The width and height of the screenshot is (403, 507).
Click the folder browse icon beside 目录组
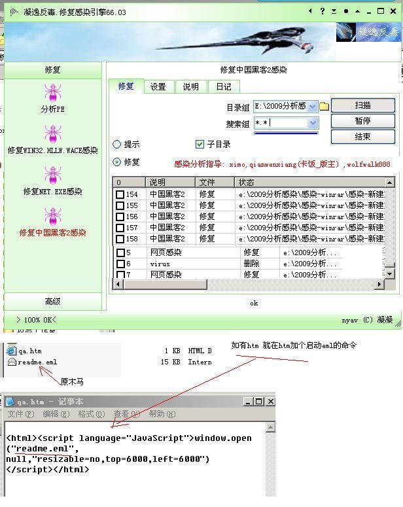(324, 106)
